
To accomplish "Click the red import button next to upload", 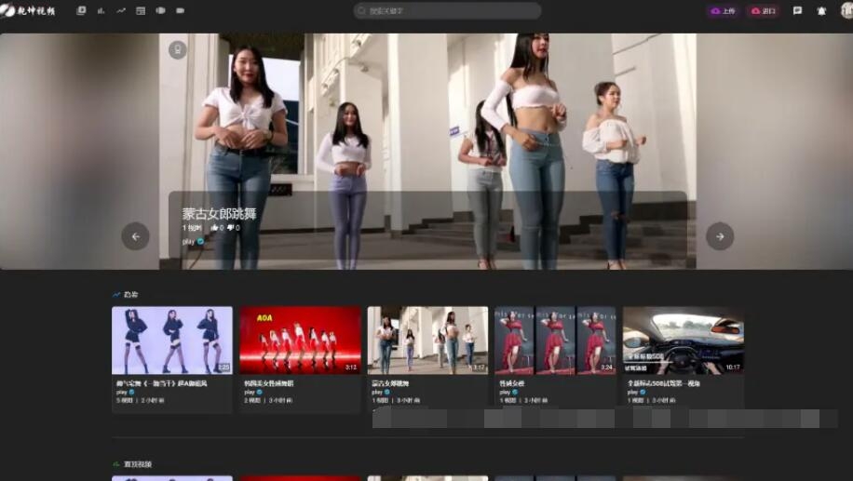I will pos(763,11).
